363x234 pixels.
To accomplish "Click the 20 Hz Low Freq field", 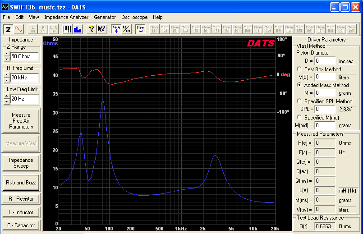I will point(24,99).
